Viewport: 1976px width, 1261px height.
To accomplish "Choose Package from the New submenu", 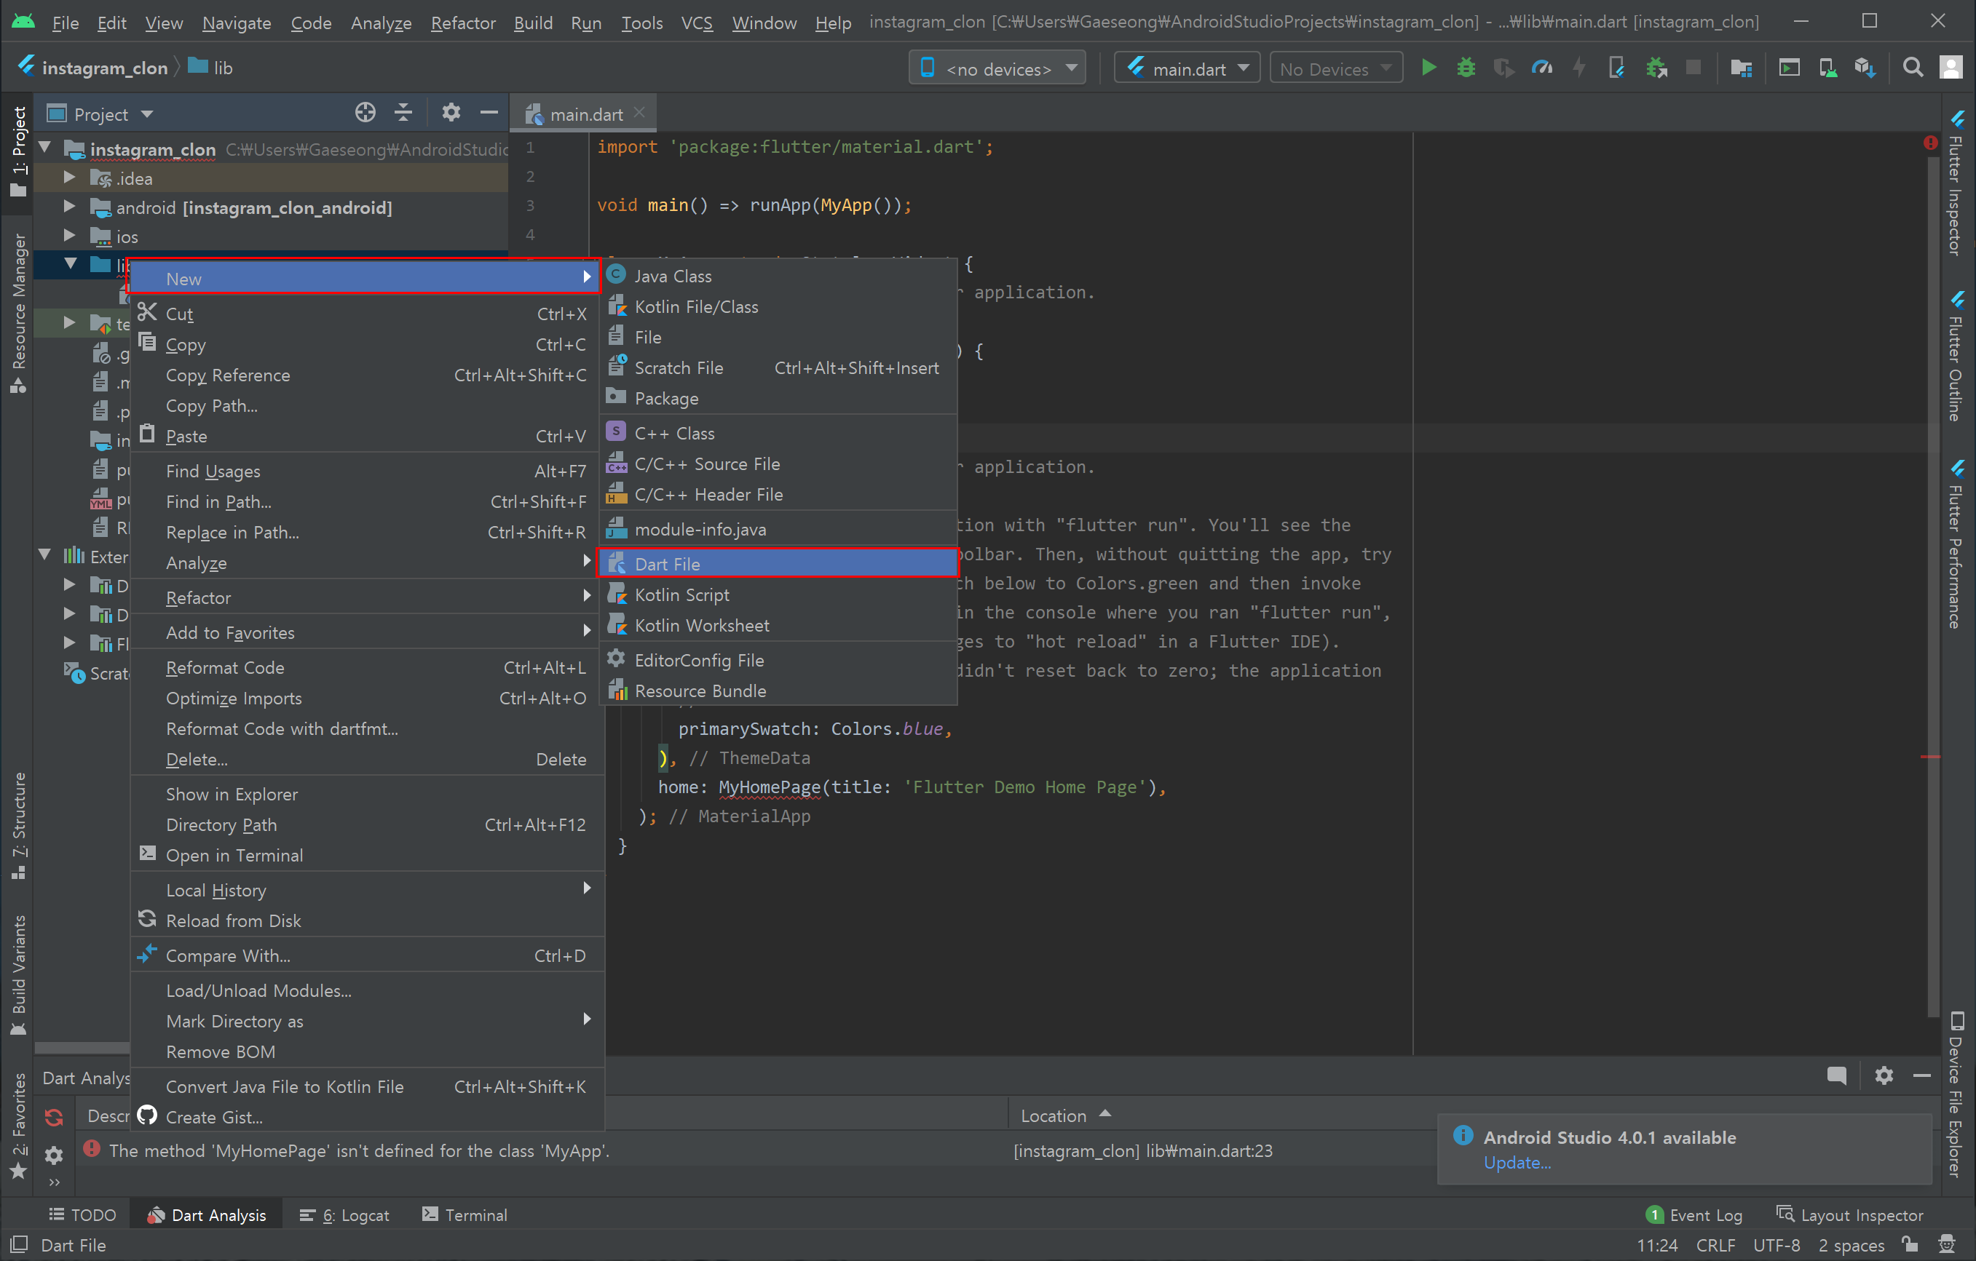I will click(x=779, y=399).
